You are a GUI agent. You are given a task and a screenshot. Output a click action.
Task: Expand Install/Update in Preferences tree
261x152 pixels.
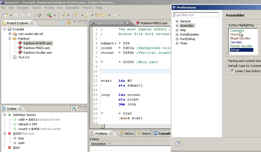[x=177, y=34]
